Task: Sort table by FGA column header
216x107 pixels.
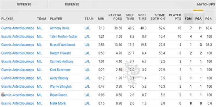Action: point(198,19)
